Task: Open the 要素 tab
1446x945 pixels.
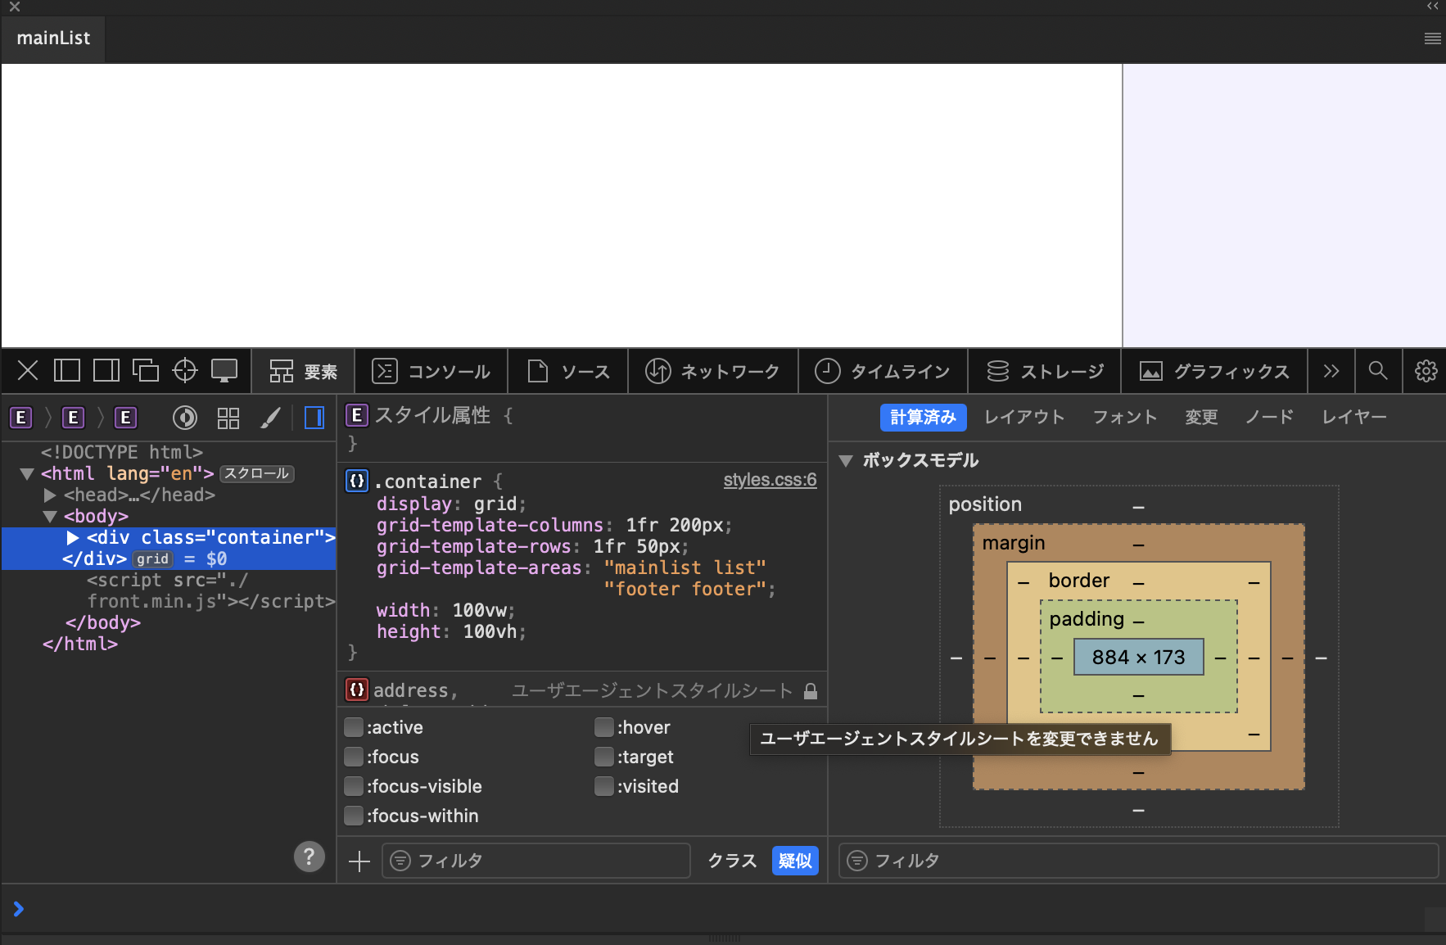Action: coord(303,371)
